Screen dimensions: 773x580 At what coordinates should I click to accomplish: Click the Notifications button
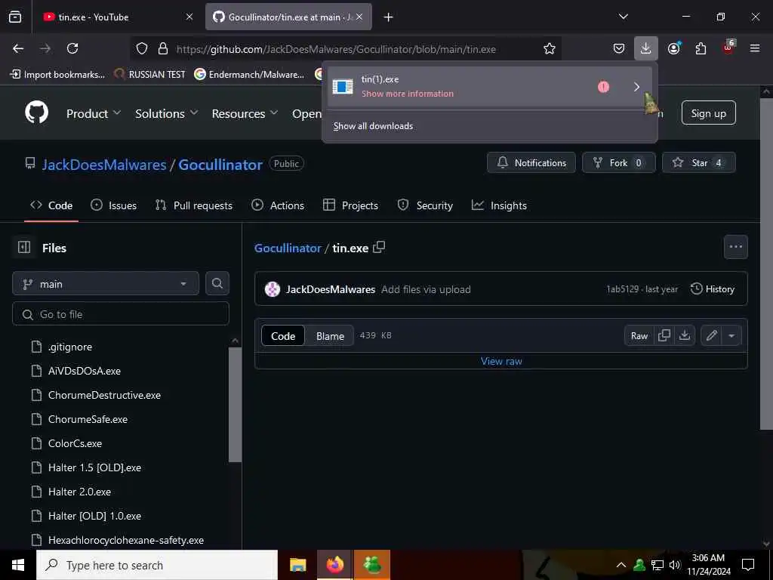(531, 163)
